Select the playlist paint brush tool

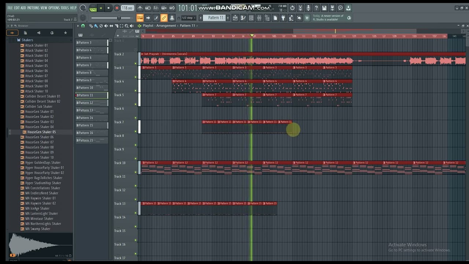point(96,26)
